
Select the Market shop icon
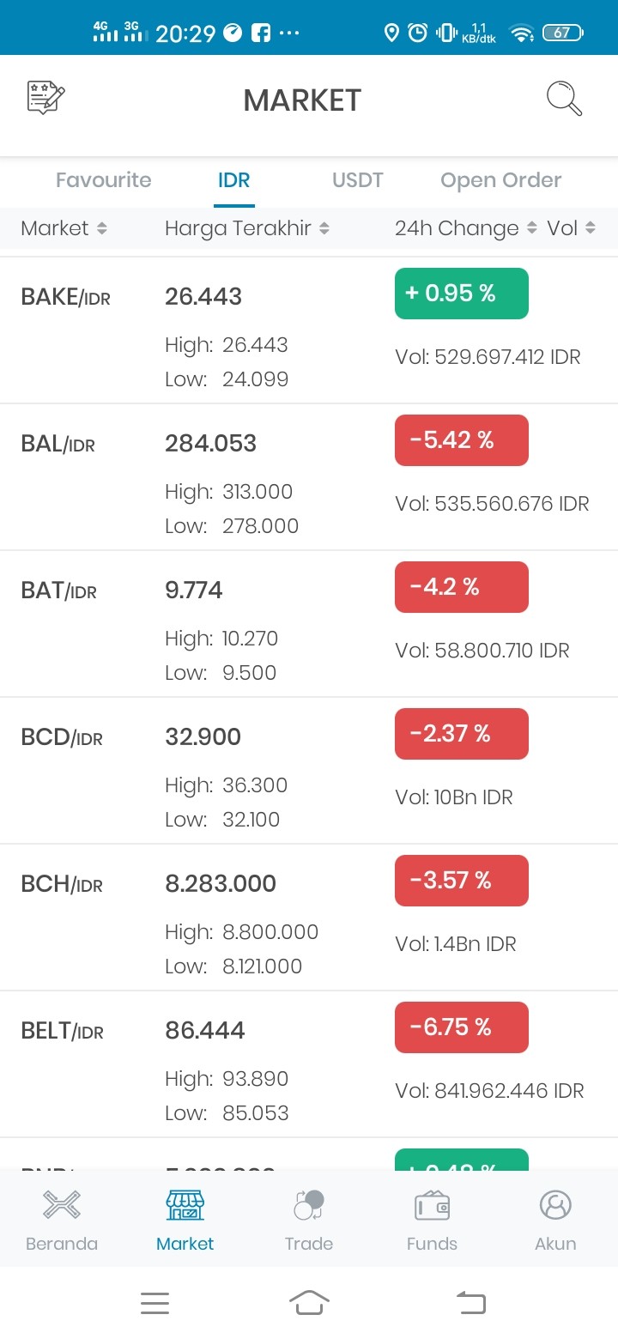click(185, 1205)
